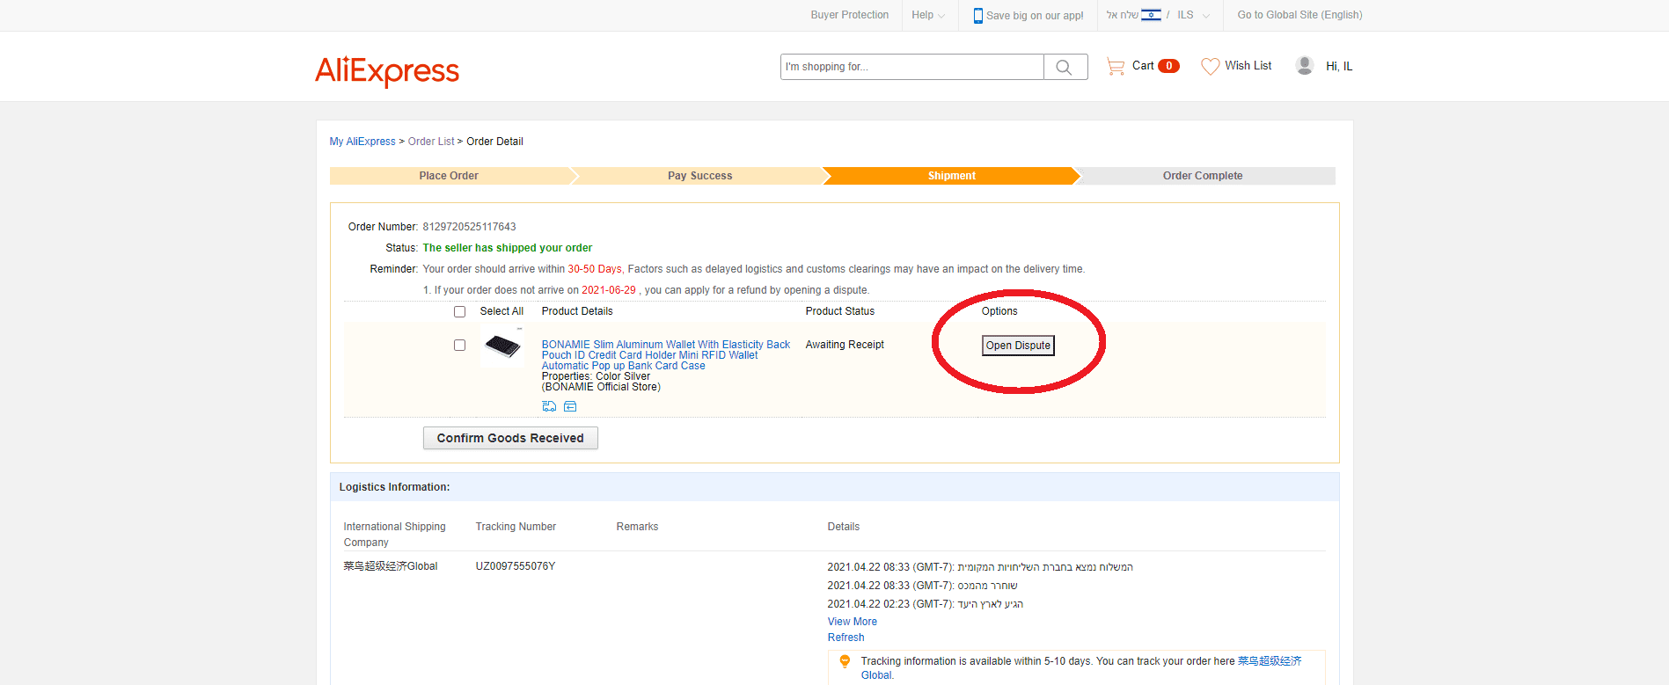The height and width of the screenshot is (685, 1669).
Task: Select the Shipment step
Action: 952,176
